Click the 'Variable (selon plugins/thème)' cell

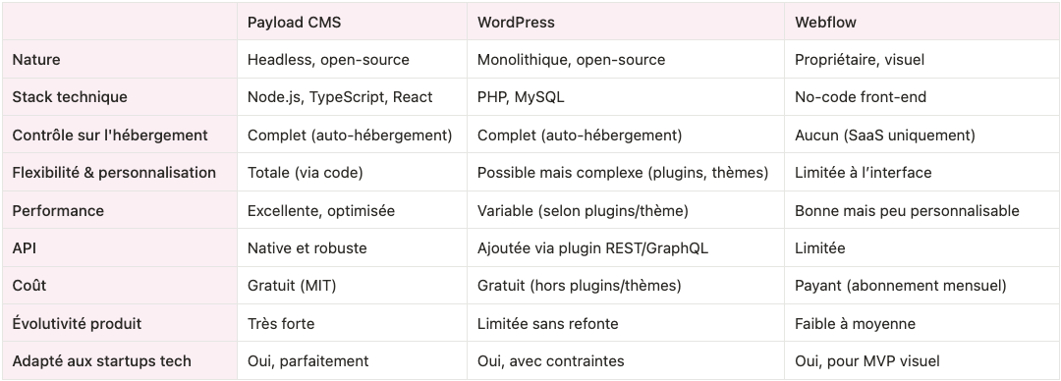coord(626,210)
